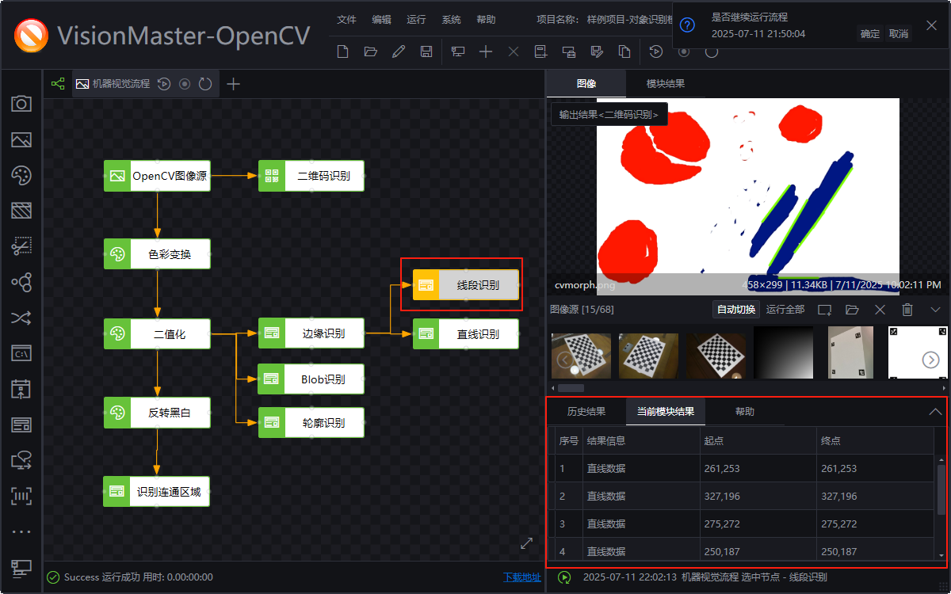
Task: Switch to the 模块结果 tab
Action: click(664, 82)
